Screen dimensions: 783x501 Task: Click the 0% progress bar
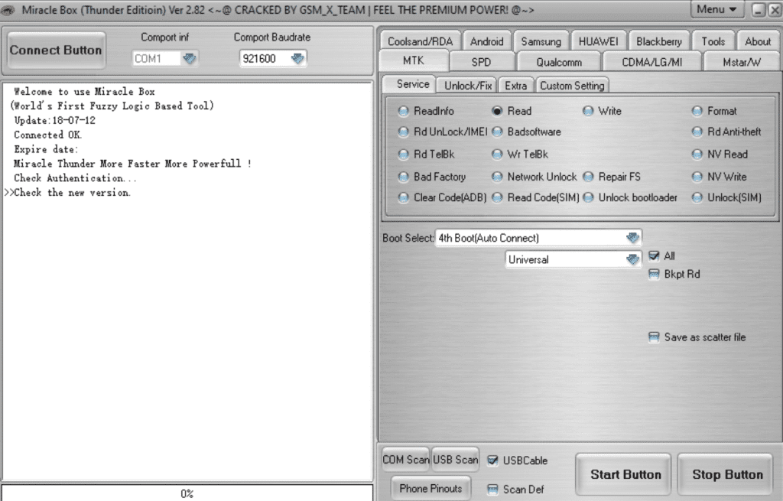coord(187,493)
